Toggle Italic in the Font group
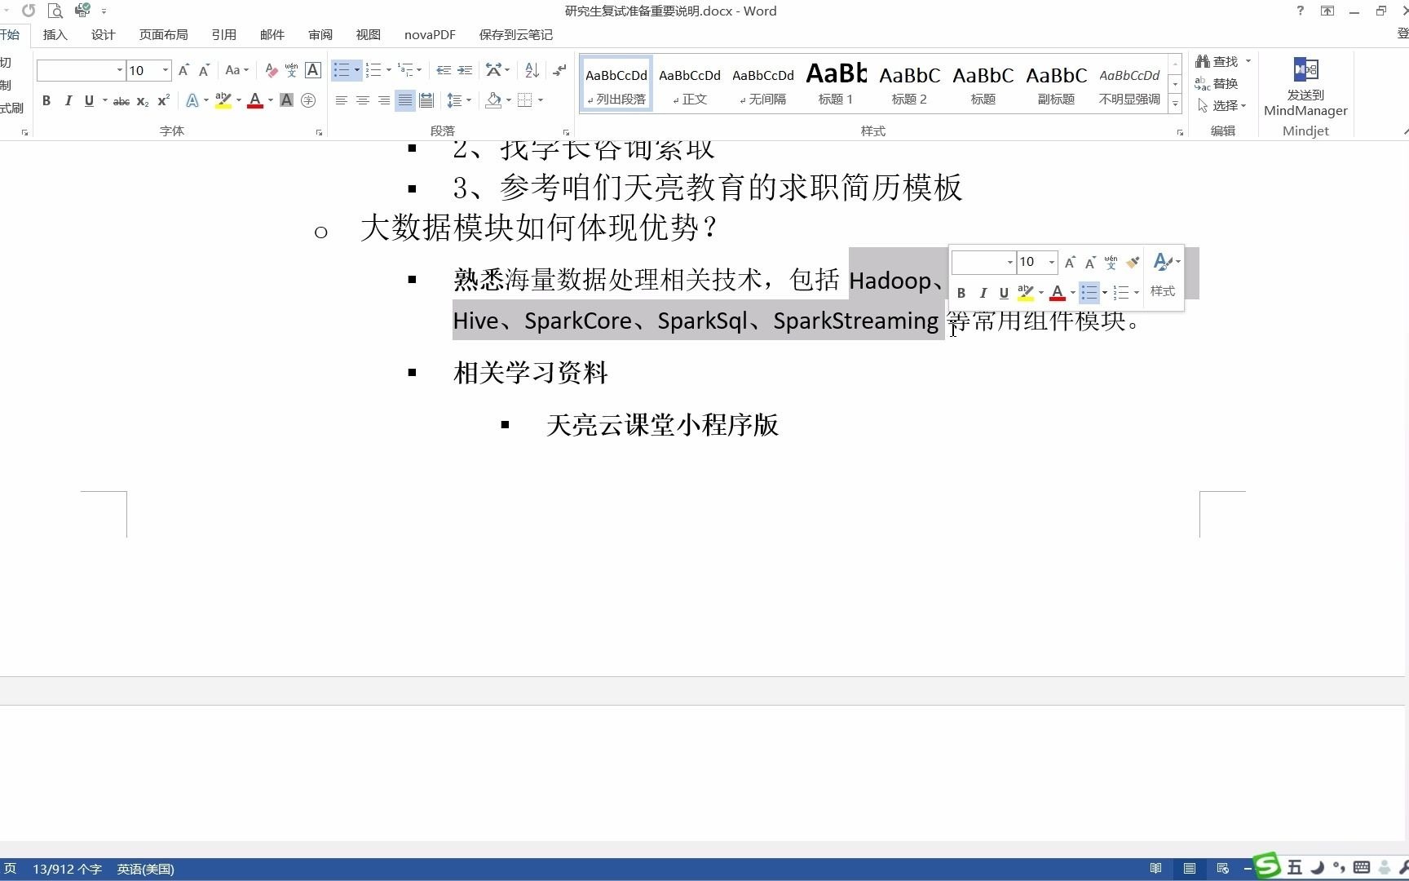The width and height of the screenshot is (1409, 881). coord(68,100)
